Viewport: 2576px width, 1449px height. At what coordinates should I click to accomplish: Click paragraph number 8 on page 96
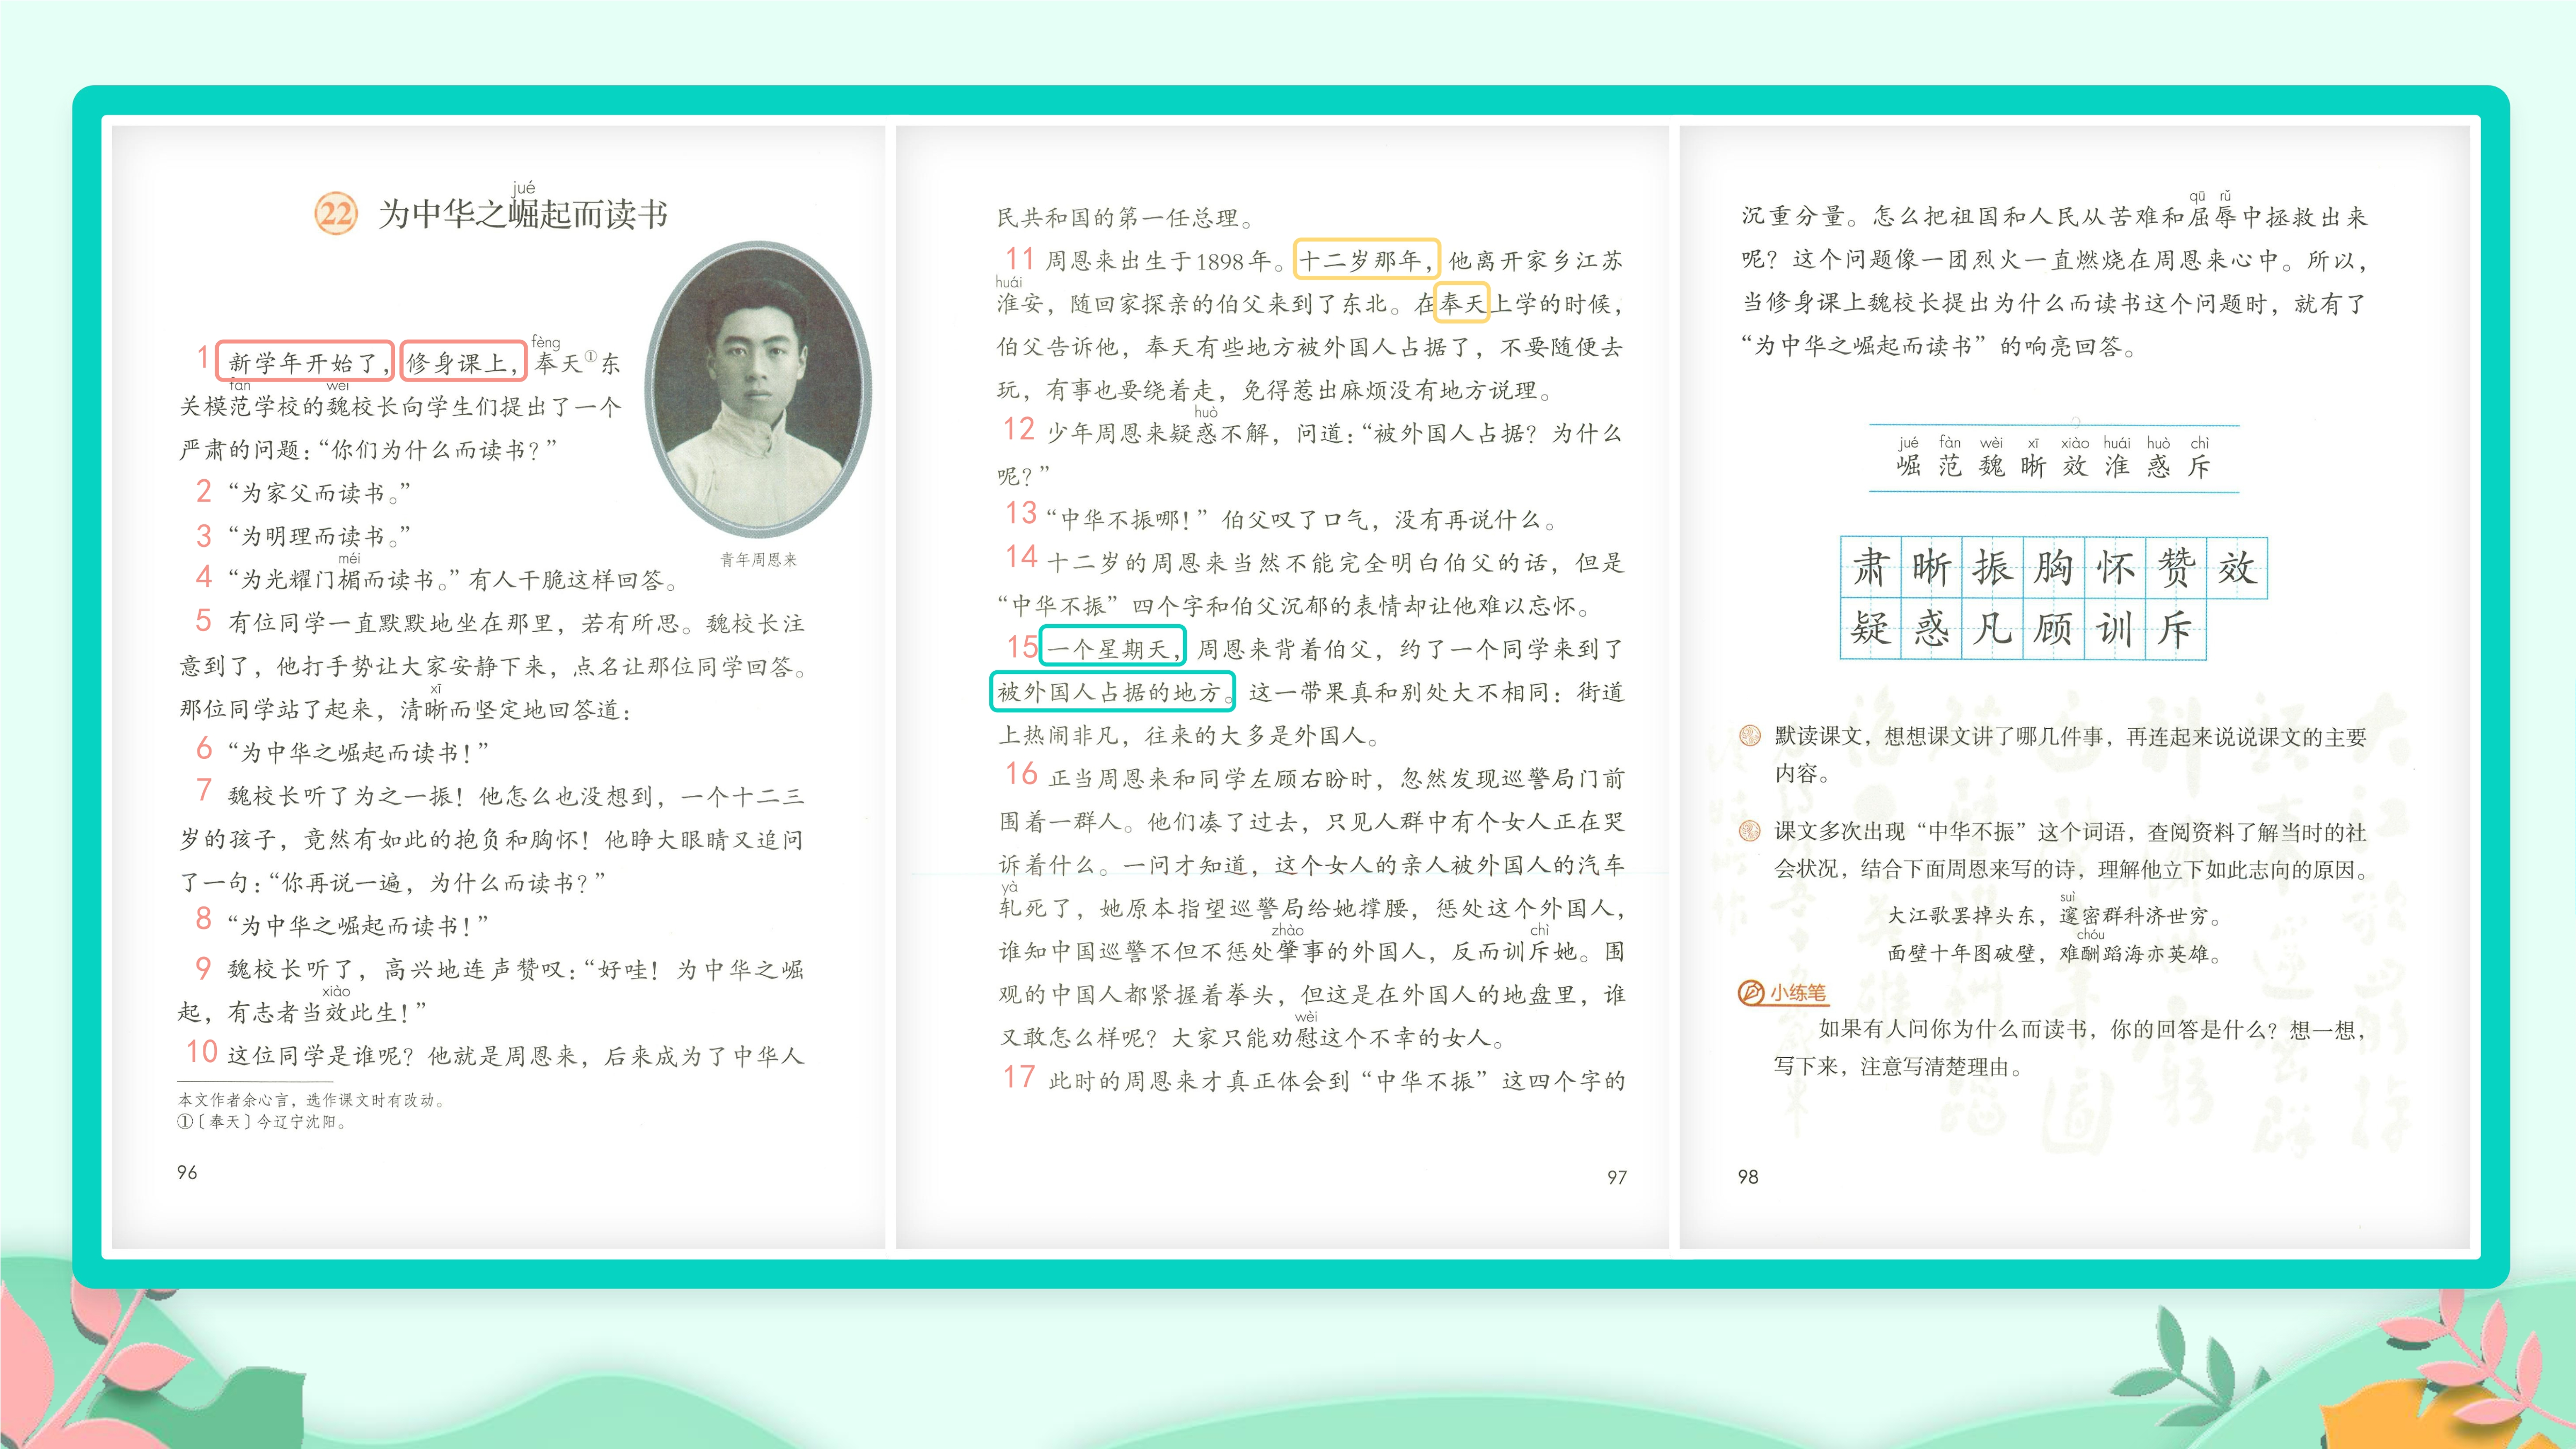(x=204, y=920)
